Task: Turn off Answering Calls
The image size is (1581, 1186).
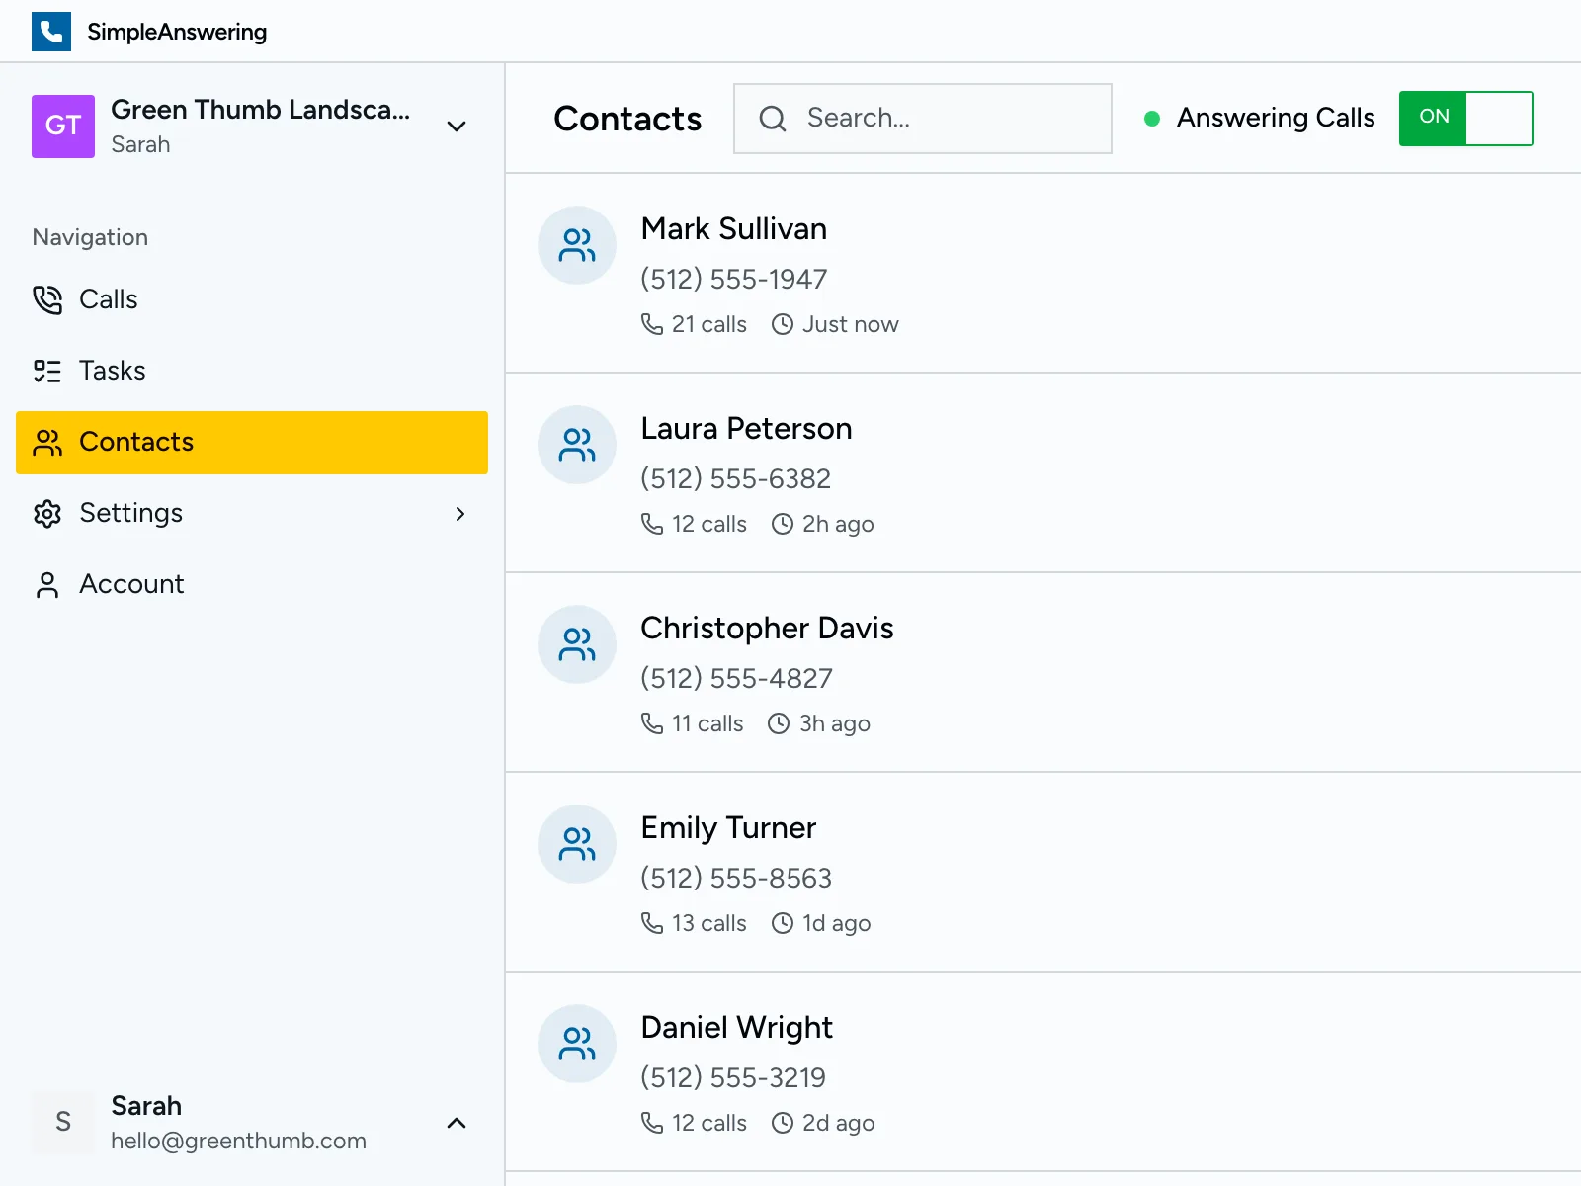Action: 1465,119
